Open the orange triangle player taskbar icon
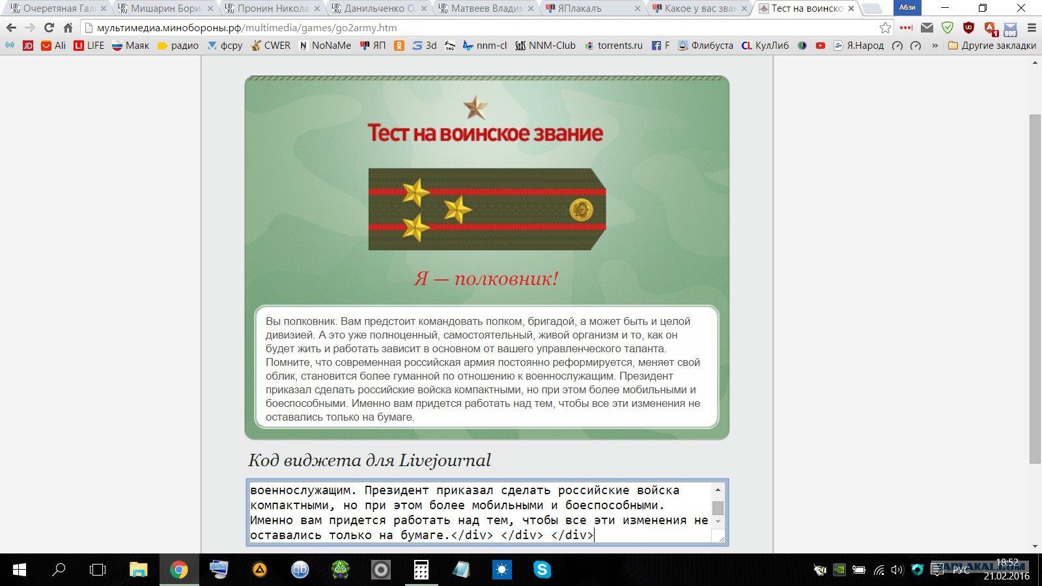The width and height of the screenshot is (1042, 586). pos(260,570)
